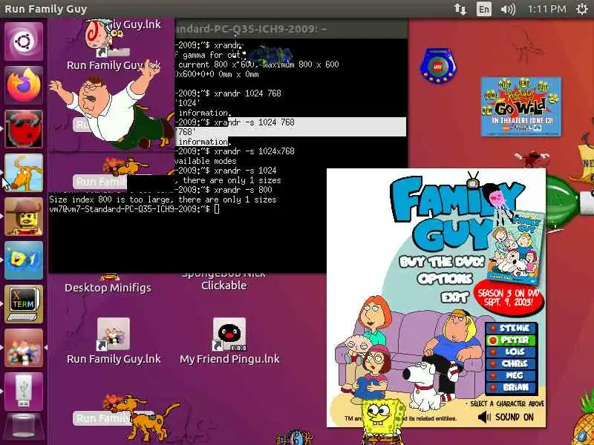Select the Peter character option
The image size is (594, 445).
tap(512, 340)
